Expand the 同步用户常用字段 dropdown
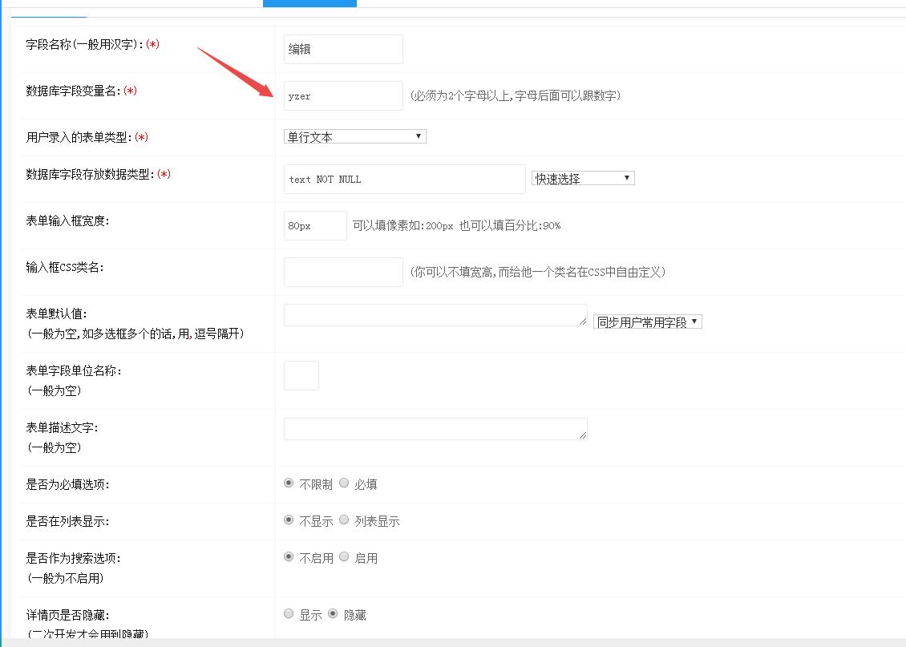Viewport: 906px width, 647px height. pos(647,322)
